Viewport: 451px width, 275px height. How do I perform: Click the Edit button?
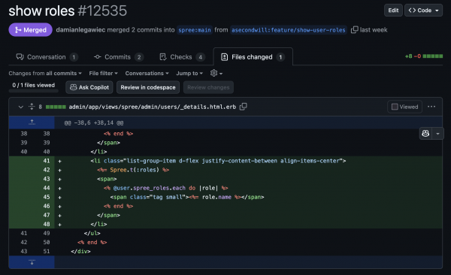click(x=393, y=11)
